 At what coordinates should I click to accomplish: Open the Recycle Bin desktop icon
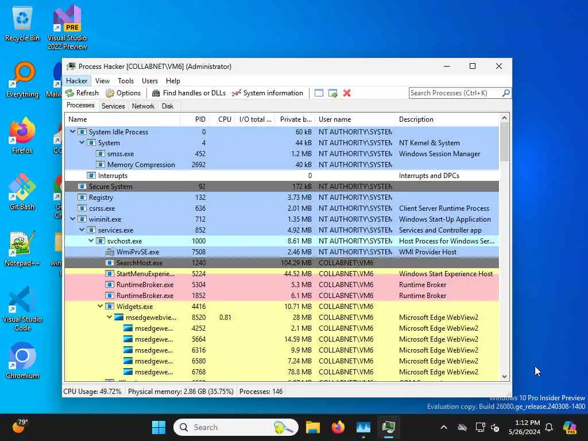(22, 24)
